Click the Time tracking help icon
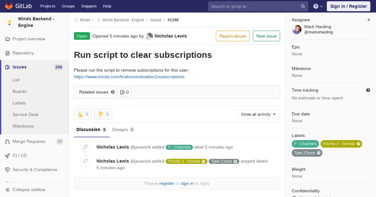The height and width of the screenshot is (197, 376). point(368,90)
